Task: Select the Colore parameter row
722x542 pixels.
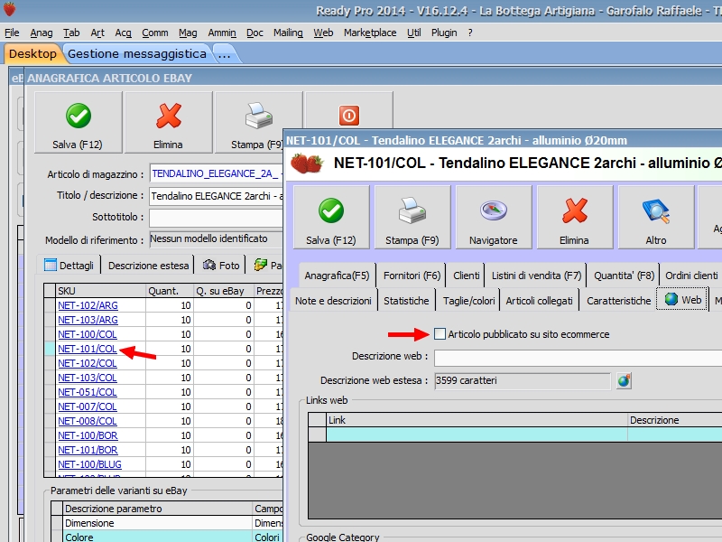Action: [158, 537]
